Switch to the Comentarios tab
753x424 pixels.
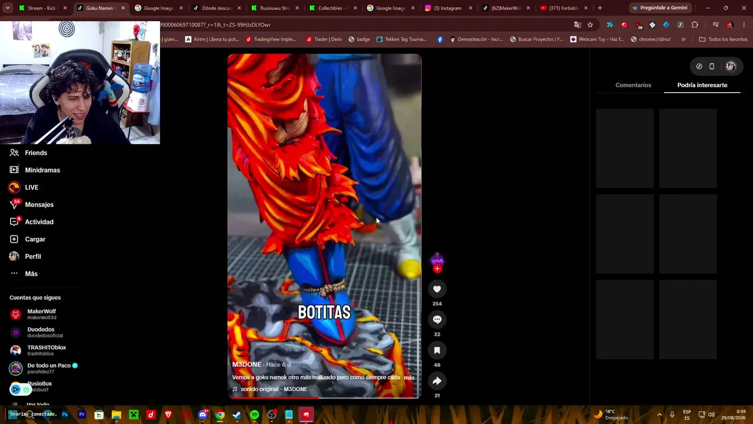pos(633,85)
